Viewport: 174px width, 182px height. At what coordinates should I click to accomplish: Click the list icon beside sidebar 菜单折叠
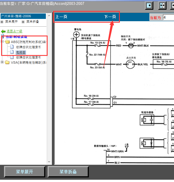tap(23, 22)
